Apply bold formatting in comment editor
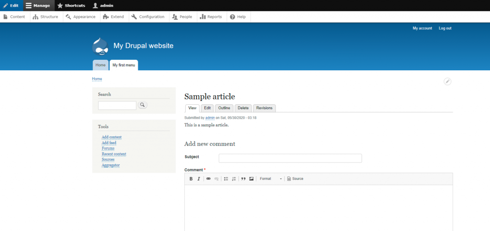This screenshot has height=231, width=490. tap(191, 179)
